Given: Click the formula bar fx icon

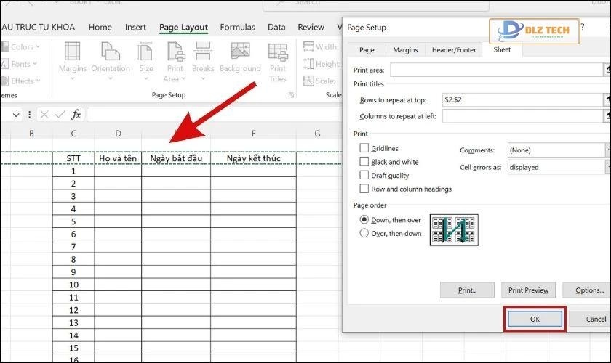Looking at the screenshot, I should point(76,115).
